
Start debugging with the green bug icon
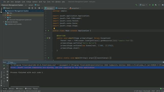(x=153, y=5)
